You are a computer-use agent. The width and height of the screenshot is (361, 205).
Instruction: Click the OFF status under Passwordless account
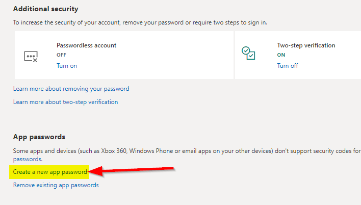pyautogui.click(x=62, y=55)
